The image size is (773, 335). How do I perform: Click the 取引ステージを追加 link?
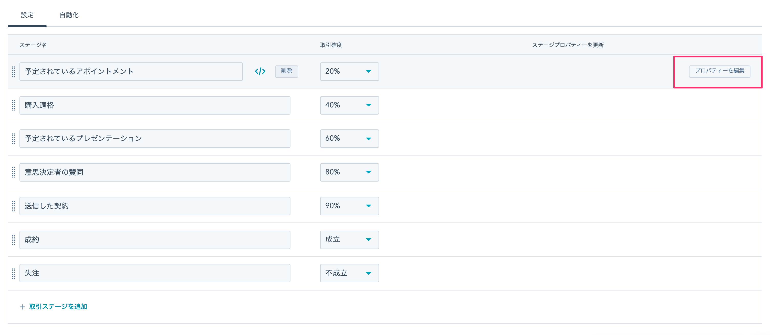(58, 307)
